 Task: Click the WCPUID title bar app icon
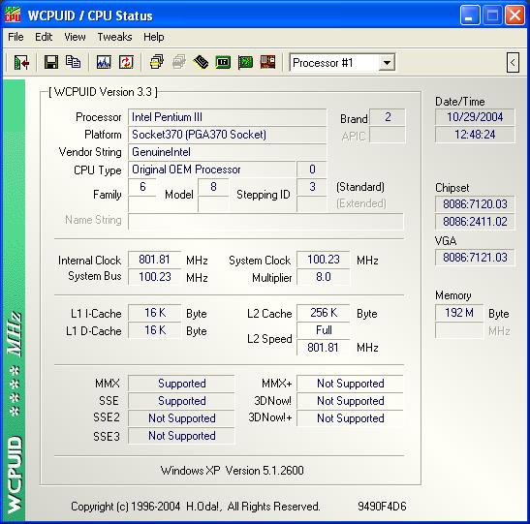click(13, 15)
